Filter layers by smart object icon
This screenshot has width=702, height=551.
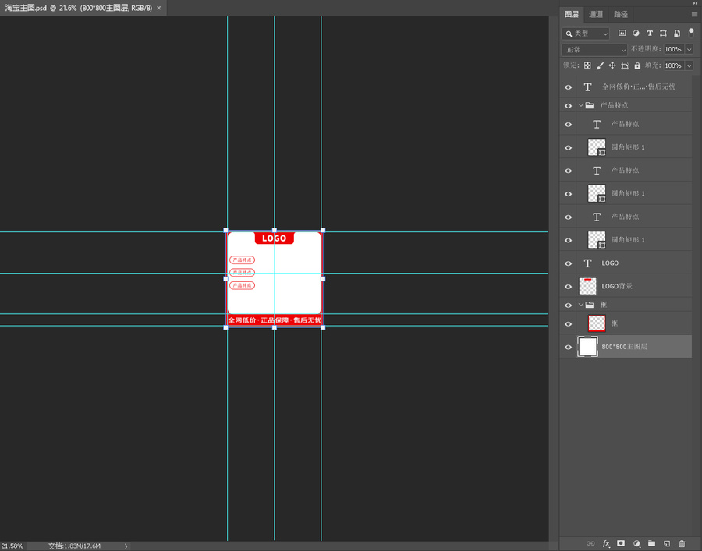(677, 33)
